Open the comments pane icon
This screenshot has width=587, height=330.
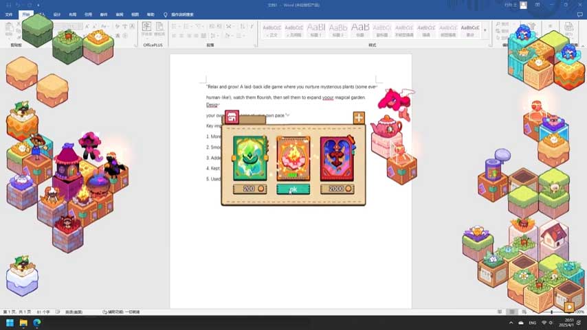[579, 14]
